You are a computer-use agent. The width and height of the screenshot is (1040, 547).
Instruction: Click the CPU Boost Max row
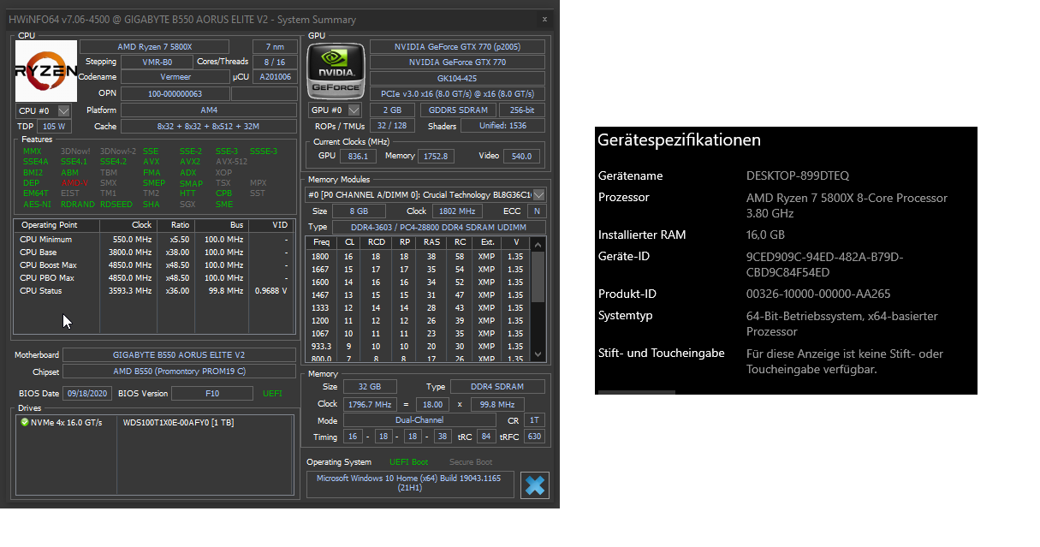click(x=153, y=265)
